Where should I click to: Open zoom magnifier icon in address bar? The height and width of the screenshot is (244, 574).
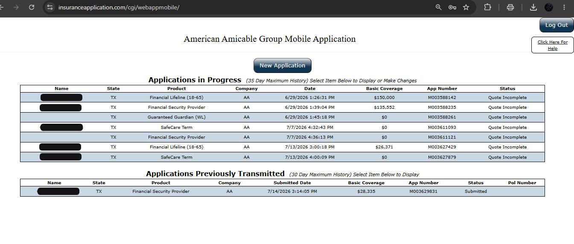438,7
